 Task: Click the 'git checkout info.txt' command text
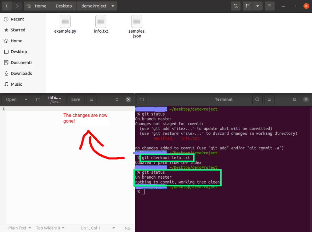pos(166,158)
